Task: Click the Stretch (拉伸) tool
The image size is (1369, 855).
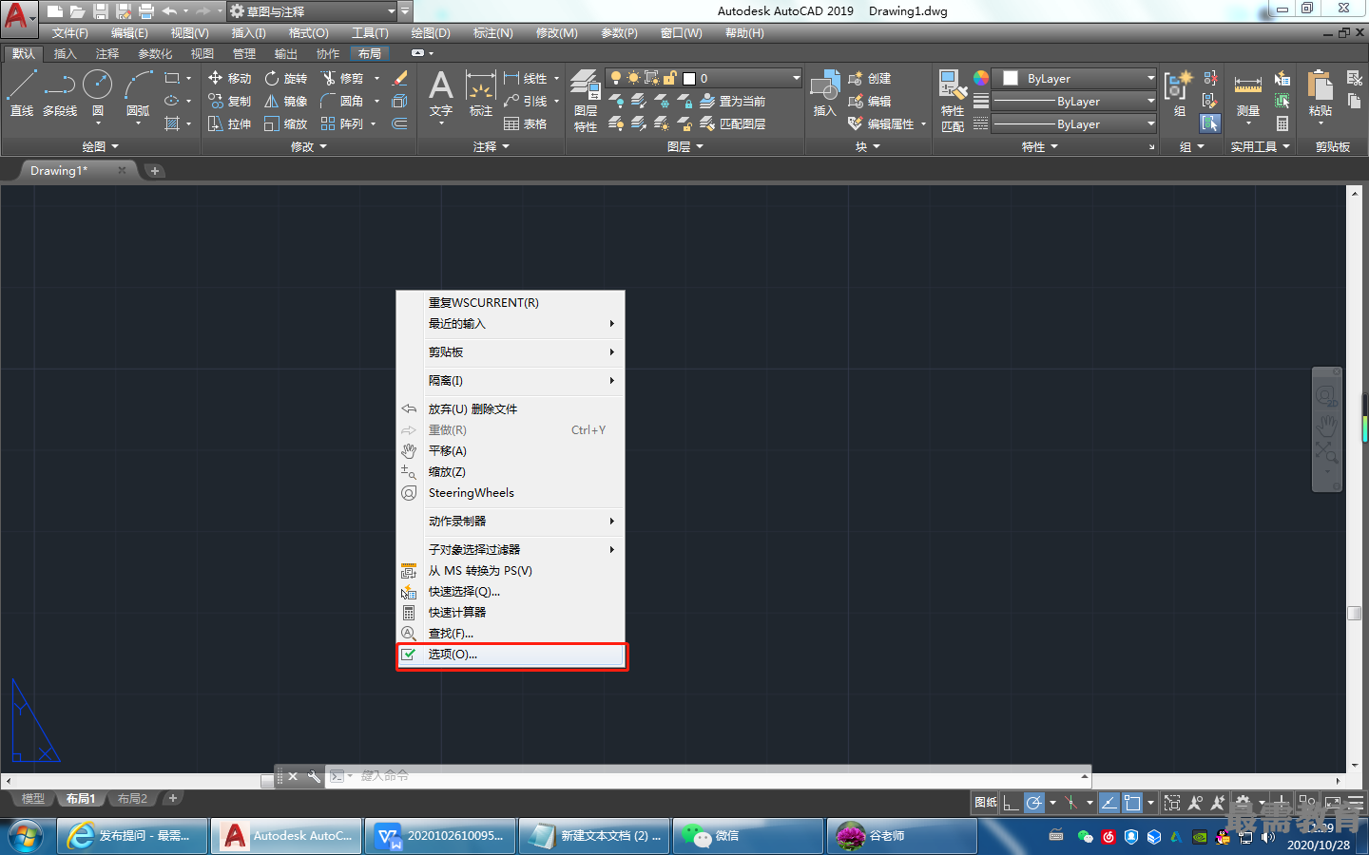Action: coord(229,123)
